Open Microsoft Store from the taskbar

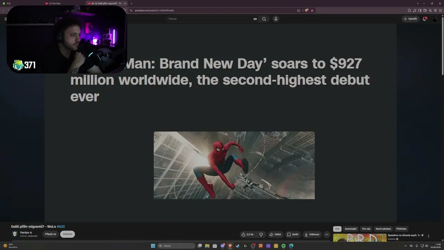coord(215,246)
